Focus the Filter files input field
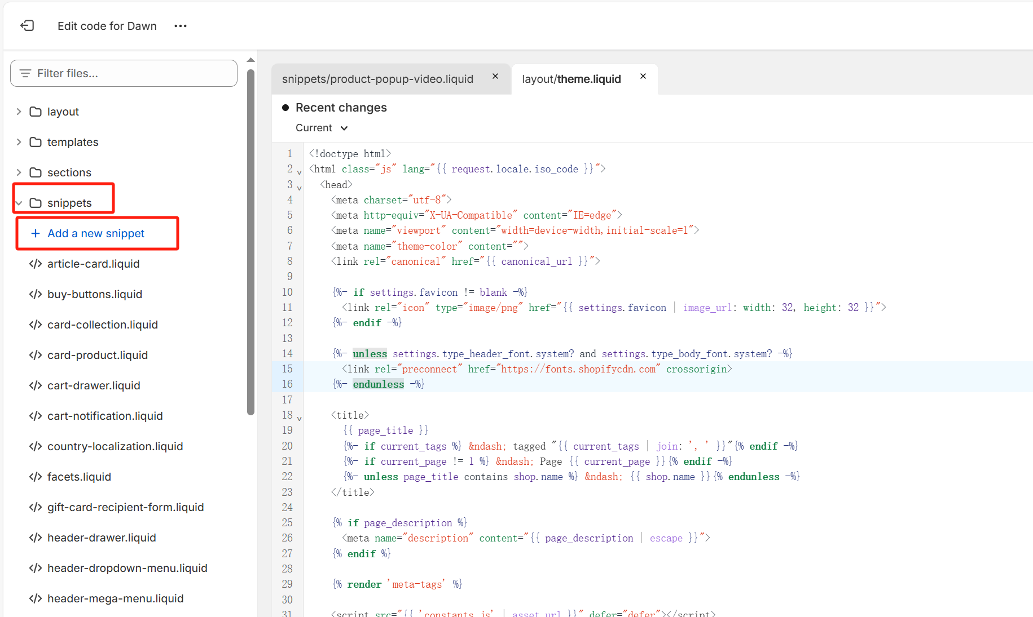This screenshot has height=617, width=1033. [124, 73]
